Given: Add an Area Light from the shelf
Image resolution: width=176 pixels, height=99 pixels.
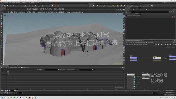Looking at the screenshot, I should tap(101, 6).
